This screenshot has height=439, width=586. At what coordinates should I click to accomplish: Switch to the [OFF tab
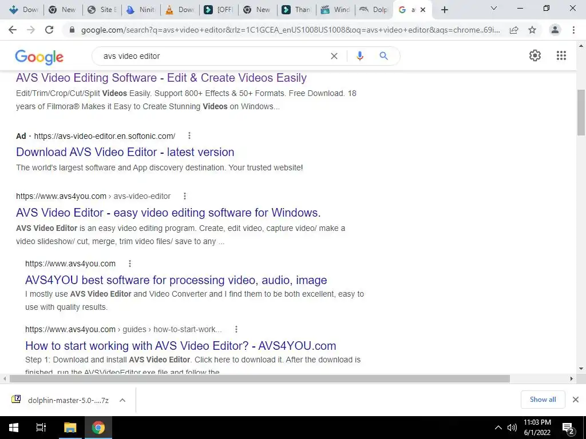click(x=219, y=10)
